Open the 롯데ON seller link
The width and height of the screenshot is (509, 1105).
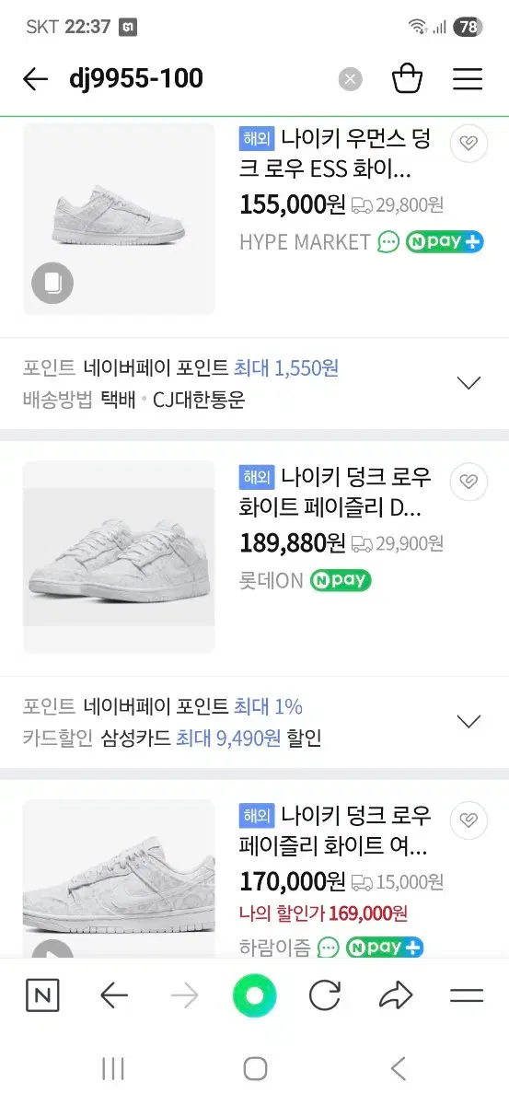point(271,581)
